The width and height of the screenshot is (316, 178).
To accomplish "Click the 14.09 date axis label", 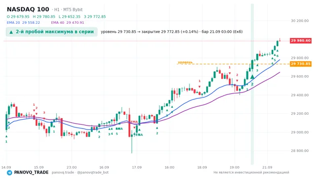I will [6, 167].
